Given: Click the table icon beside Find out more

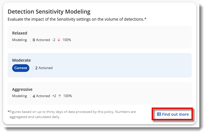Looking at the screenshot, I should coord(159,114).
